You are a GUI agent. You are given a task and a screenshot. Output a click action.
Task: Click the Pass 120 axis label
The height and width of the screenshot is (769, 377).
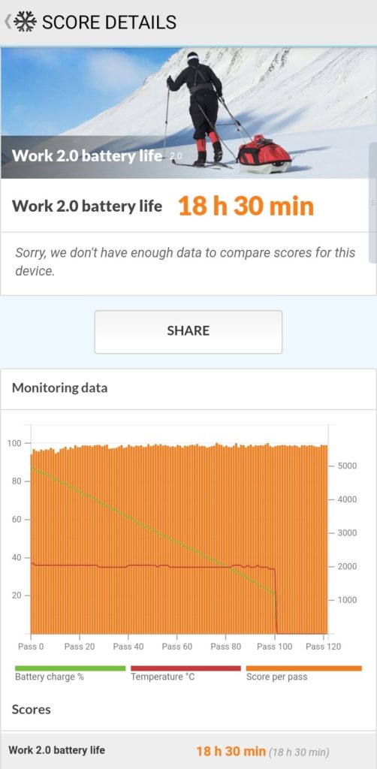[x=323, y=647]
